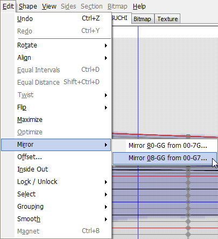218x239 pixels.
Task: Select the Inside Out menu entry
Action: pos(56,169)
